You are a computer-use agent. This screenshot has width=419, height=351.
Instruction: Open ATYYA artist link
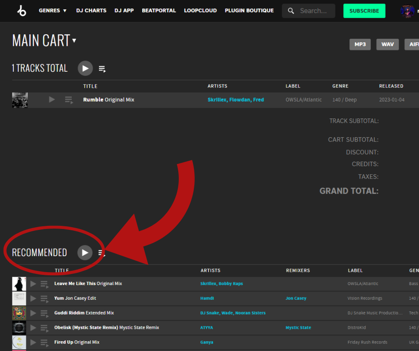click(x=206, y=328)
